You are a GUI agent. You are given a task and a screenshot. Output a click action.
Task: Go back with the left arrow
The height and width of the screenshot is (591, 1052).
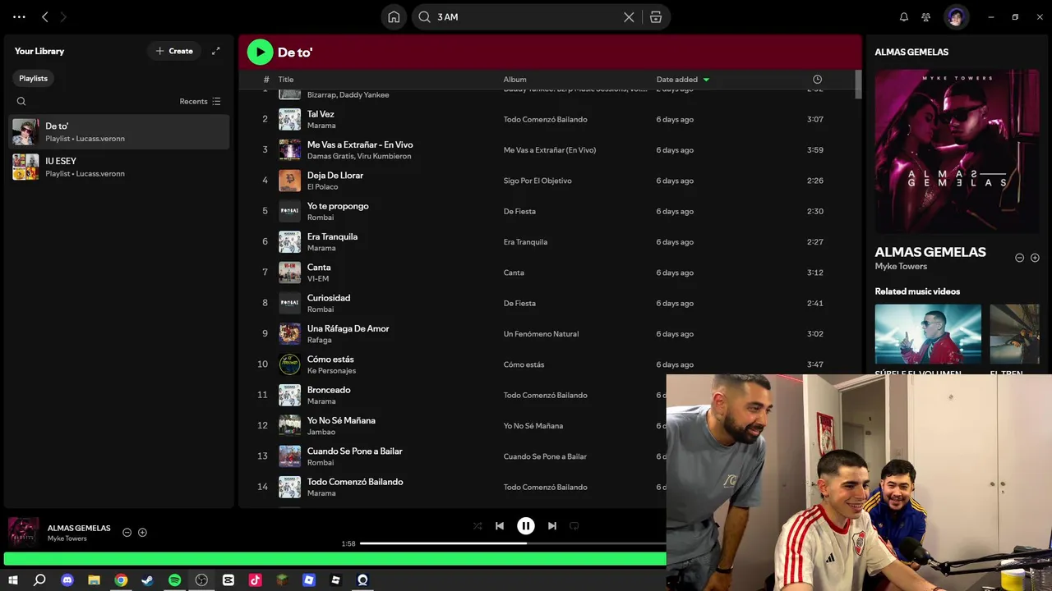tap(45, 17)
